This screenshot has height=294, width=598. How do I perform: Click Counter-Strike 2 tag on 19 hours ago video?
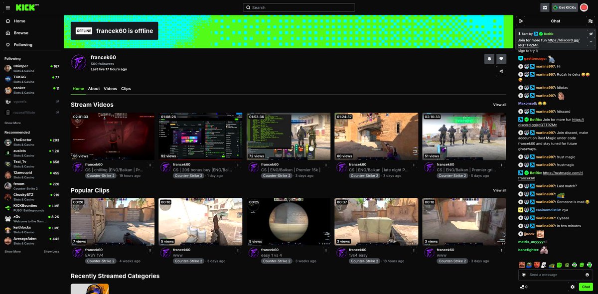(101, 176)
